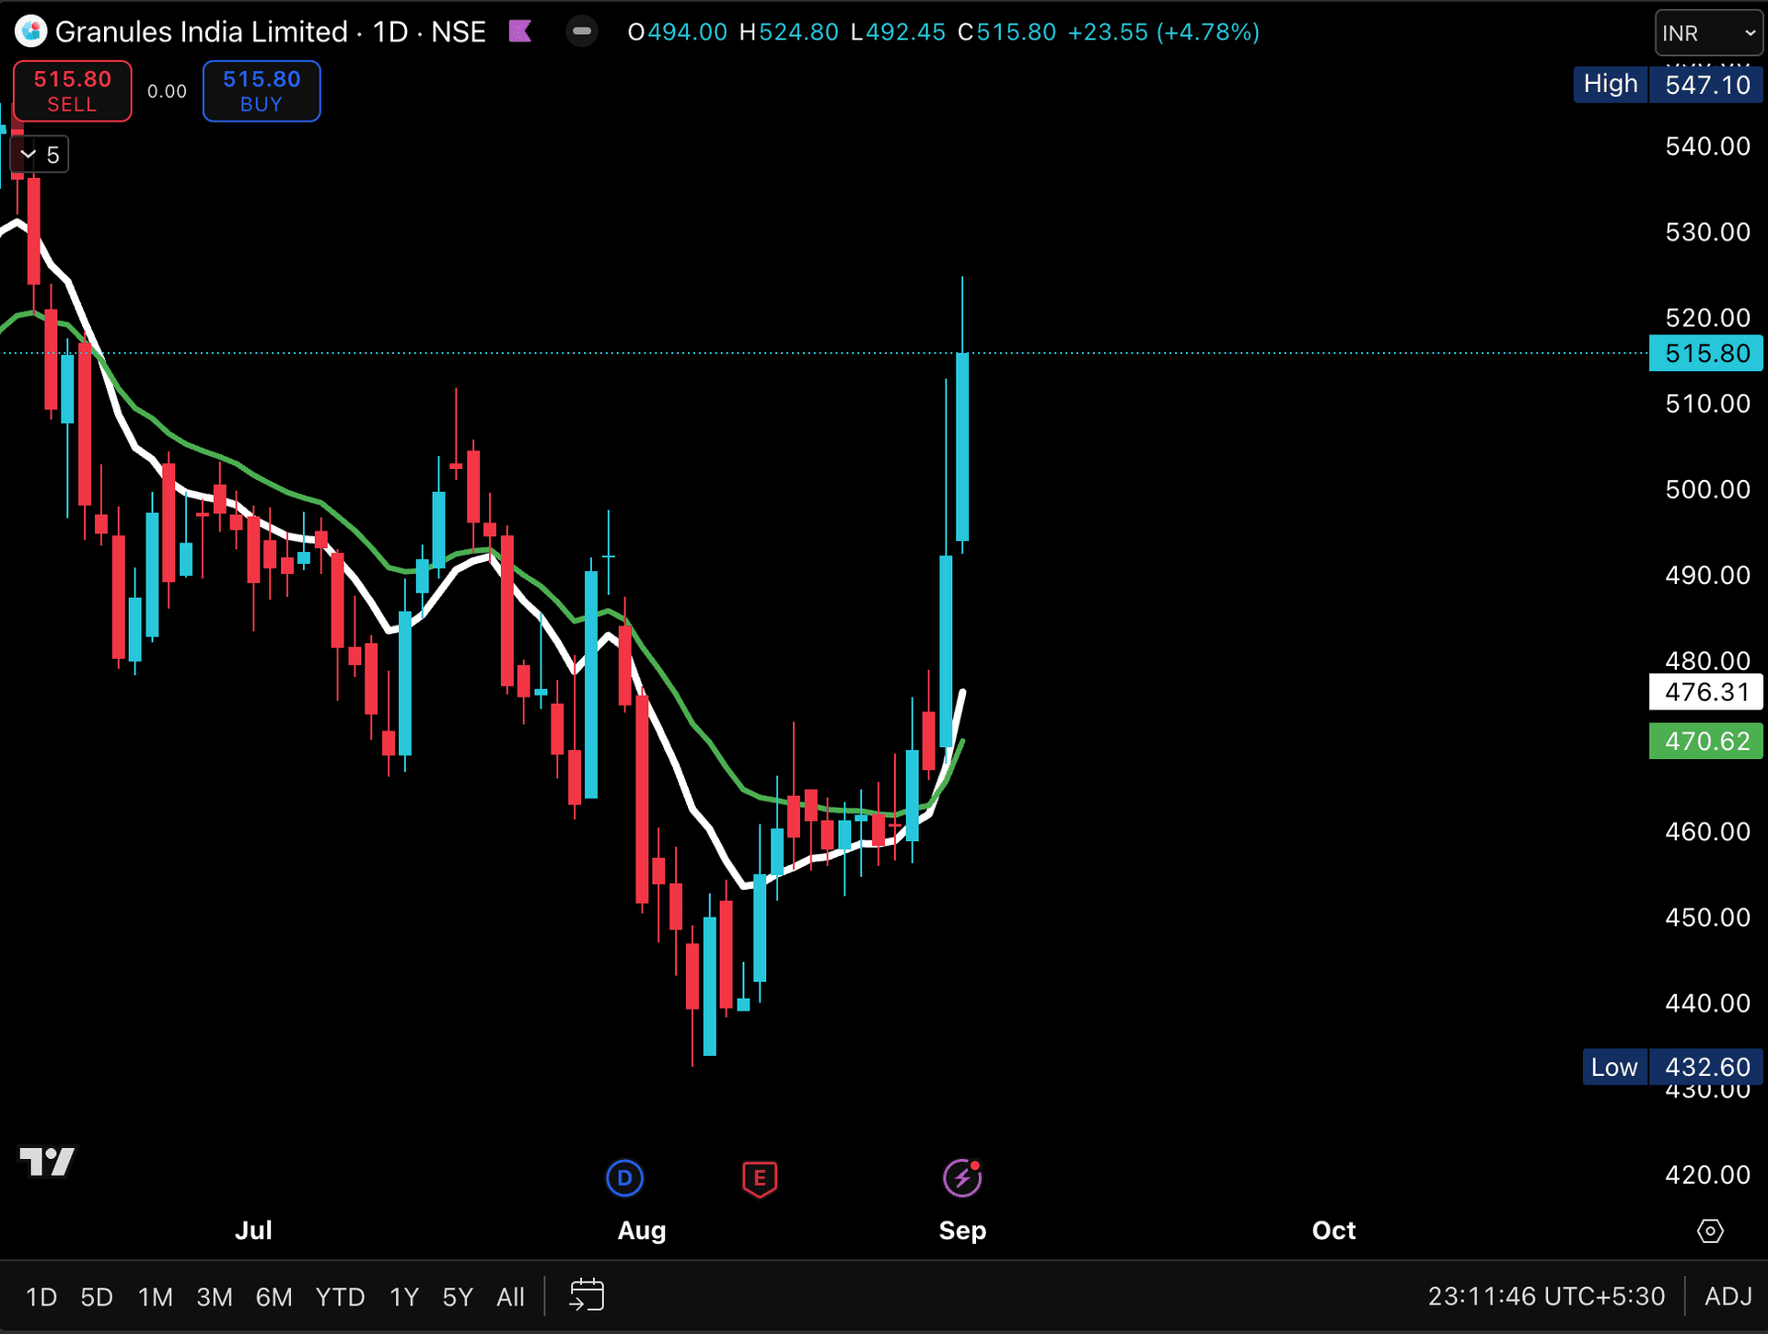Image resolution: width=1768 pixels, height=1334 pixels.
Task: Click the Sep label on time axis
Action: 962,1231
